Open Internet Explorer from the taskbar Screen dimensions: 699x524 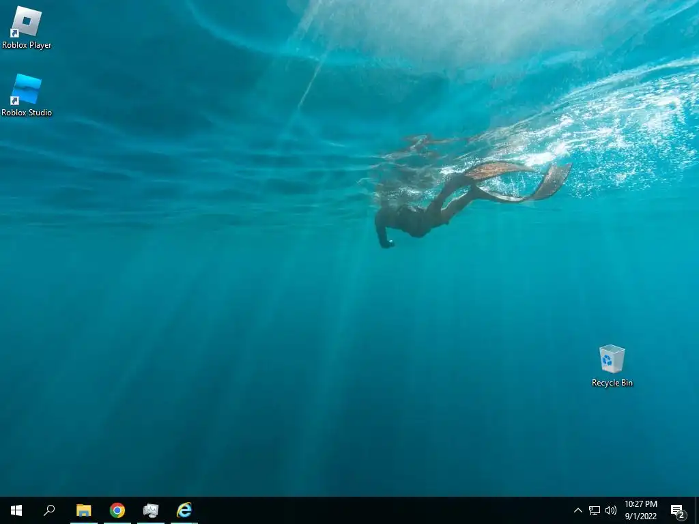click(184, 510)
